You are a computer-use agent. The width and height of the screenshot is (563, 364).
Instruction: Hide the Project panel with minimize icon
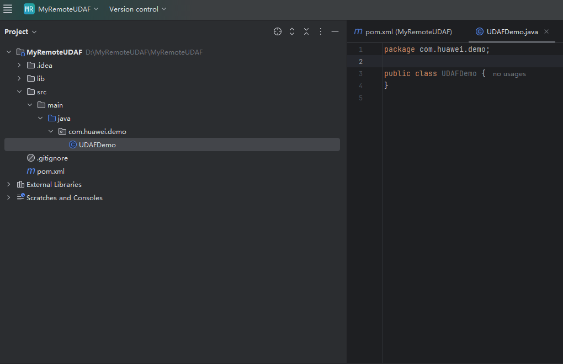[335, 31]
